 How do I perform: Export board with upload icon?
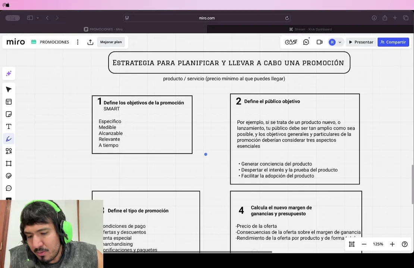(x=90, y=42)
